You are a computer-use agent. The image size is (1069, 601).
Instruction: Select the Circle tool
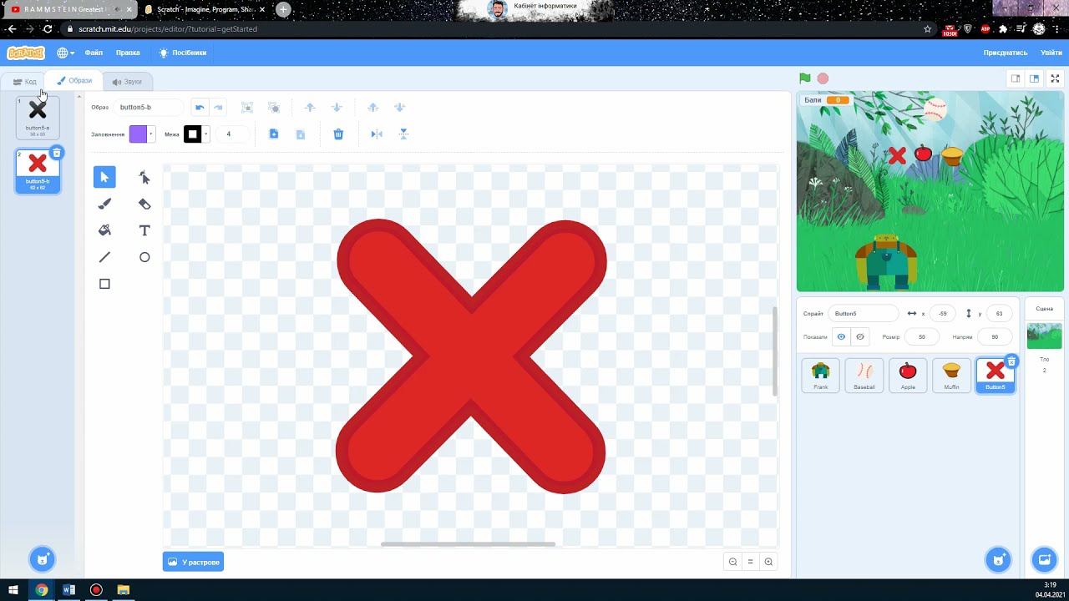click(144, 257)
